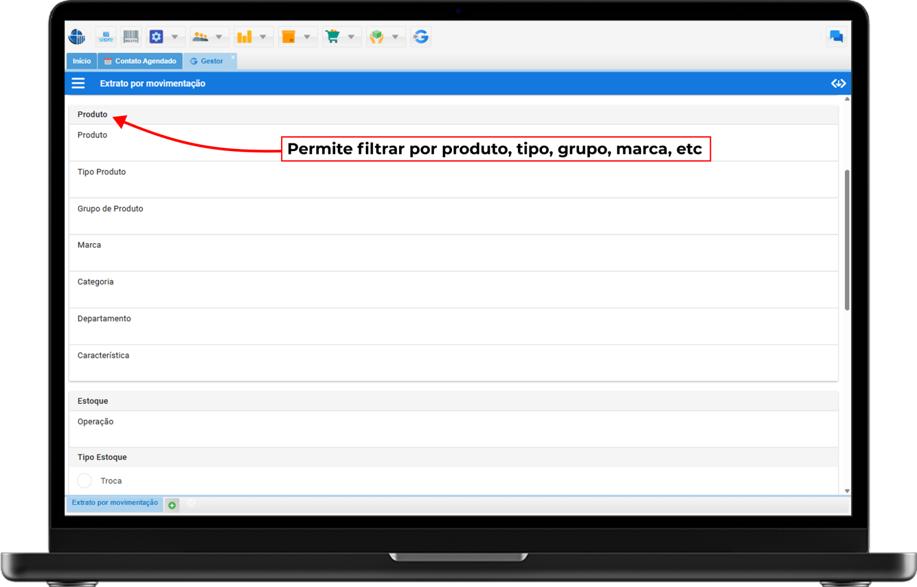Open the chat messages icon
Screen dimensions: 917x587
836,37
